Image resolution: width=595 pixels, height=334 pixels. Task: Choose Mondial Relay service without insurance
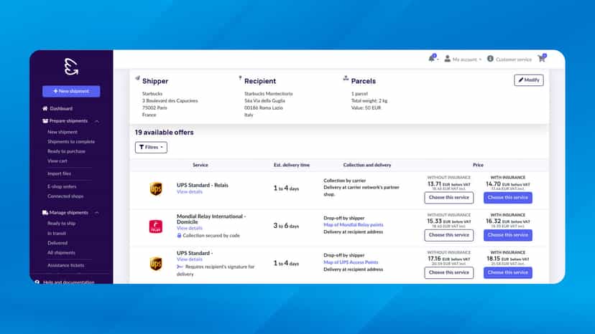[449, 235]
